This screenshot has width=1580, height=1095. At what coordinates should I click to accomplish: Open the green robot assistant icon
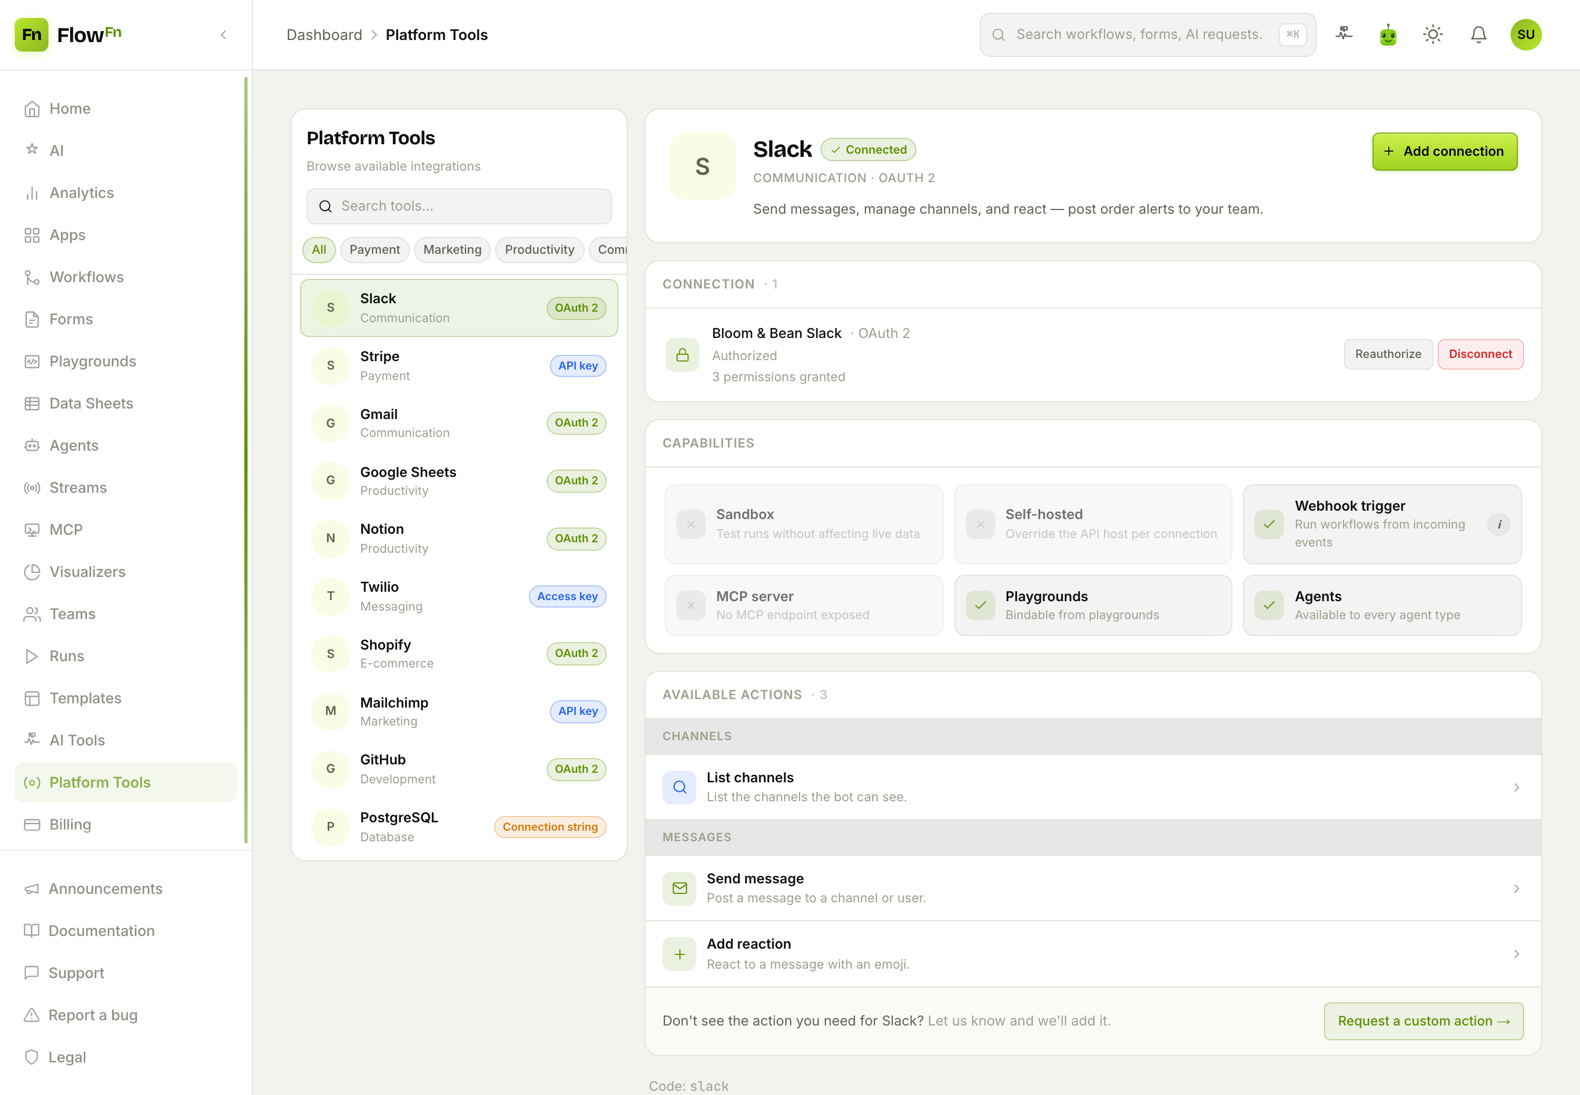point(1388,34)
